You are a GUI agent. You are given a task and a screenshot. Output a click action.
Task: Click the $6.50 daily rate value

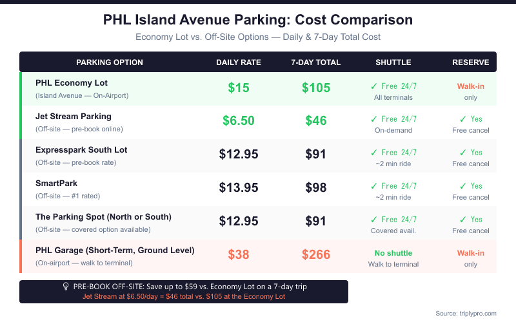(x=239, y=120)
